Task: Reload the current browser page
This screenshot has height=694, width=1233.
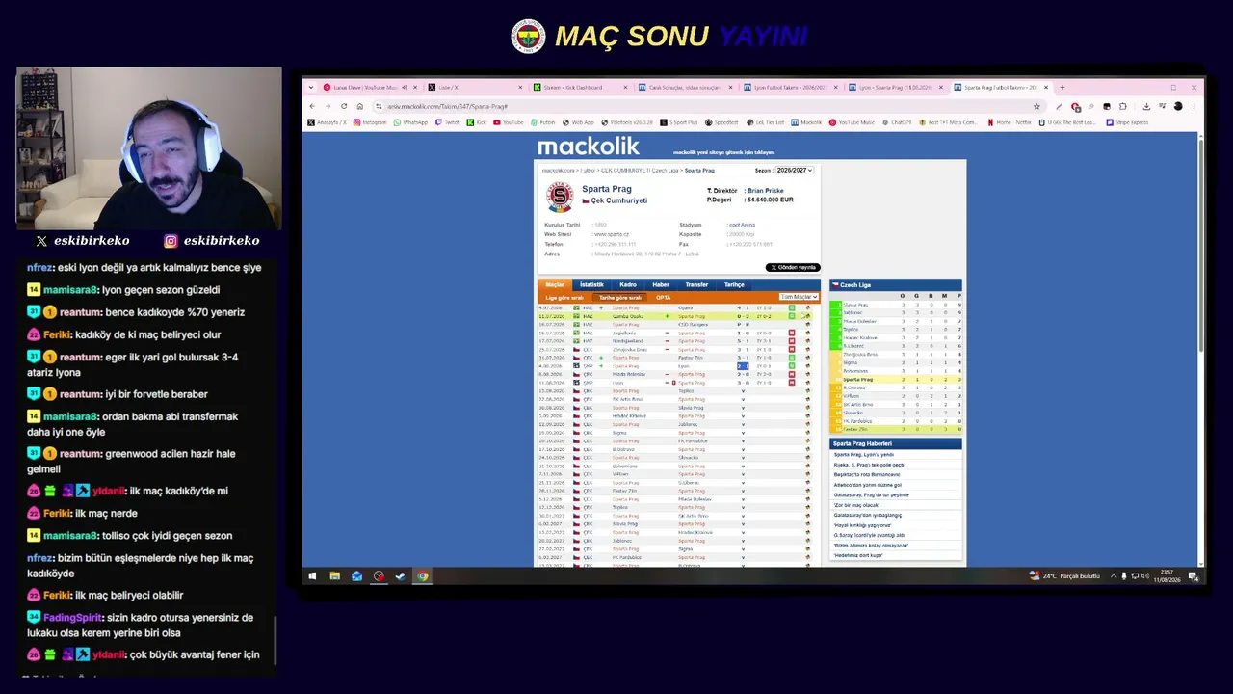Action: click(x=344, y=106)
